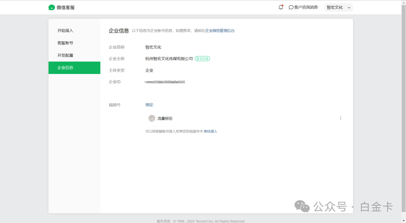Click the 微信客服 header title
406x223 pixels.
point(65,8)
